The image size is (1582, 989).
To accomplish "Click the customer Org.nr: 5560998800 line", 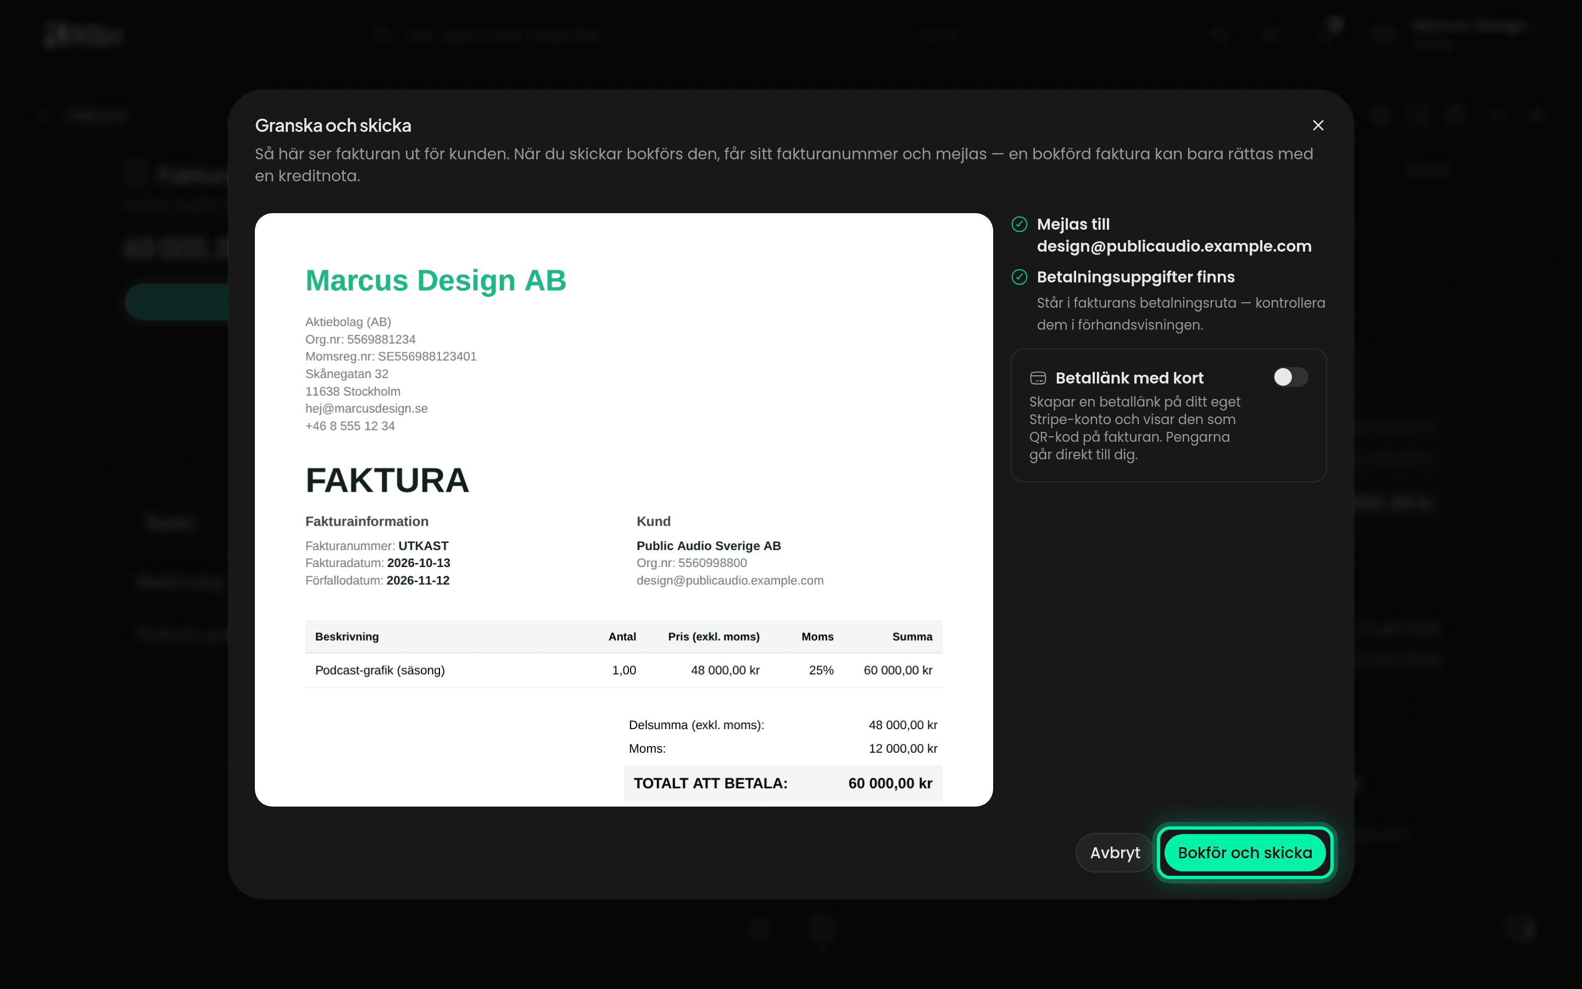I will pos(692,563).
